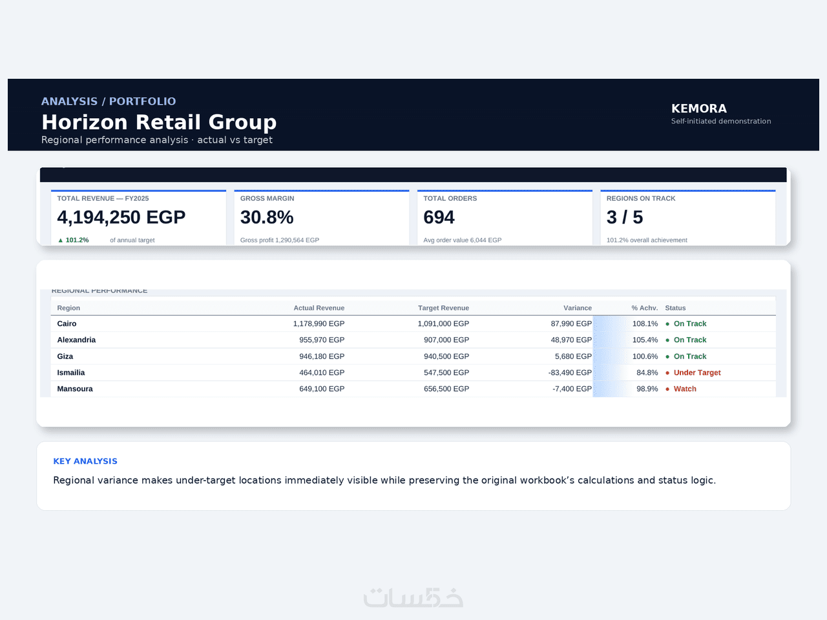Click the red dot beside Under Target
Image resolution: width=827 pixels, height=620 pixels.
pyautogui.click(x=667, y=373)
